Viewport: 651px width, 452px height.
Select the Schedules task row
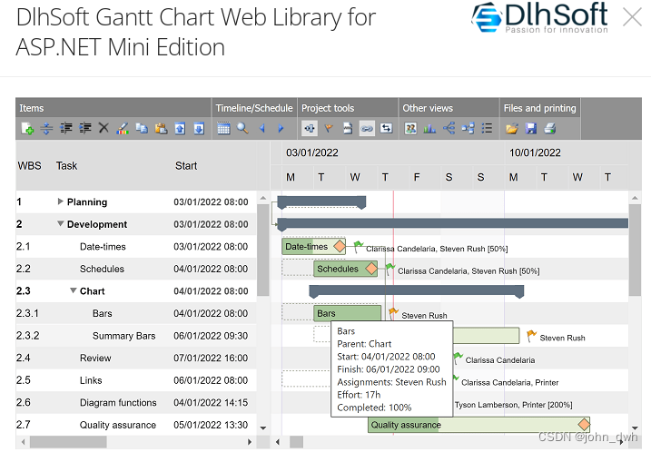(136, 269)
